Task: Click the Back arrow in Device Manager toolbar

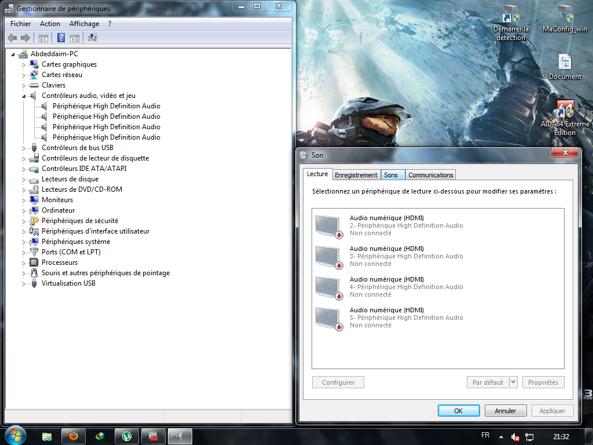Action: [12, 38]
